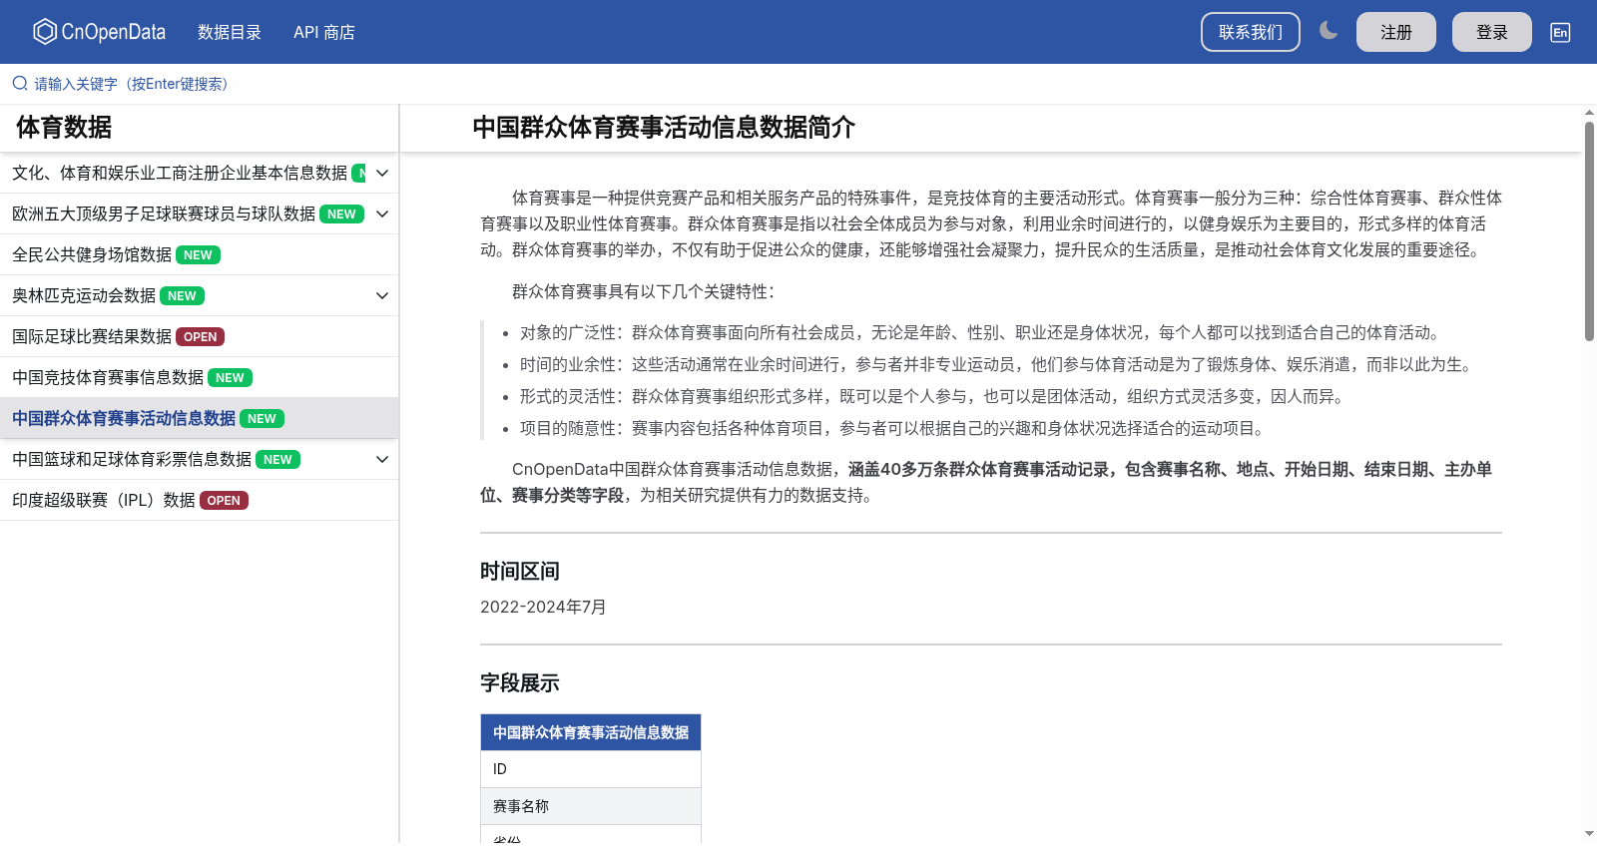This screenshot has width=1597, height=859.
Task: Click the 赛事名称 table cell
Action: [x=591, y=806]
